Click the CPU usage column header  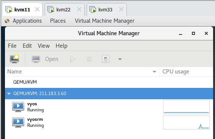[x=187, y=72]
